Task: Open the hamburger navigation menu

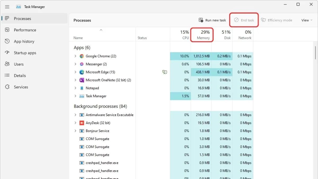Action: (7, 7)
